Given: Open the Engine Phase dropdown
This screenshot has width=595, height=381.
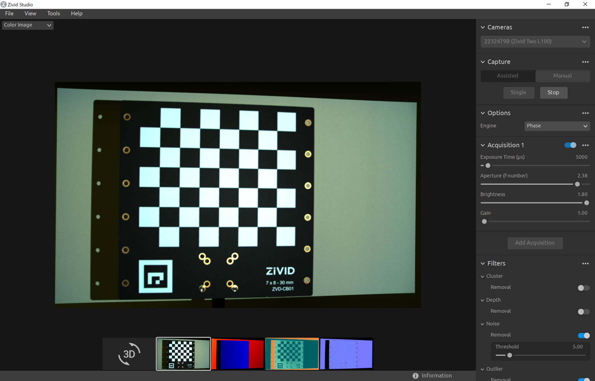Looking at the screenshot, I should point(557,126).
